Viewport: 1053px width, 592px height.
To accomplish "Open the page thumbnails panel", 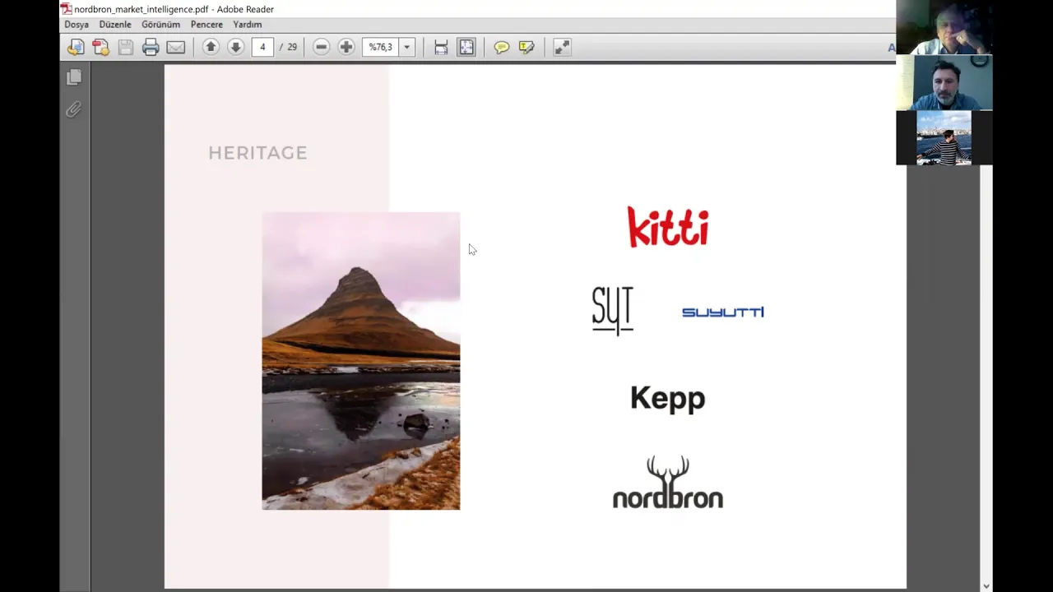I will click(74, 77).
